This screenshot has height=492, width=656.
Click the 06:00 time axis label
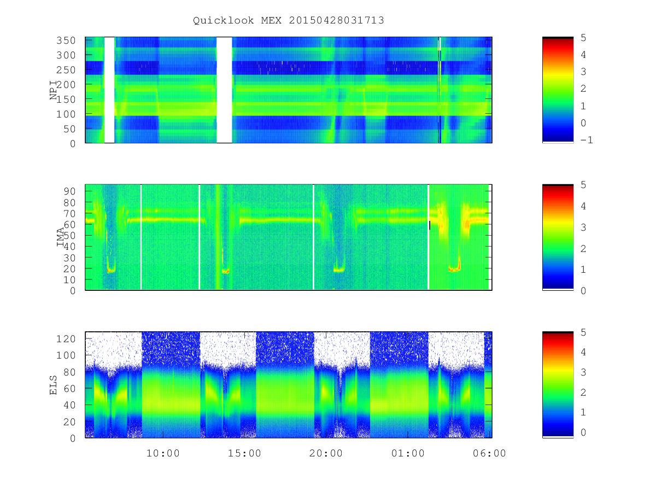489,453
